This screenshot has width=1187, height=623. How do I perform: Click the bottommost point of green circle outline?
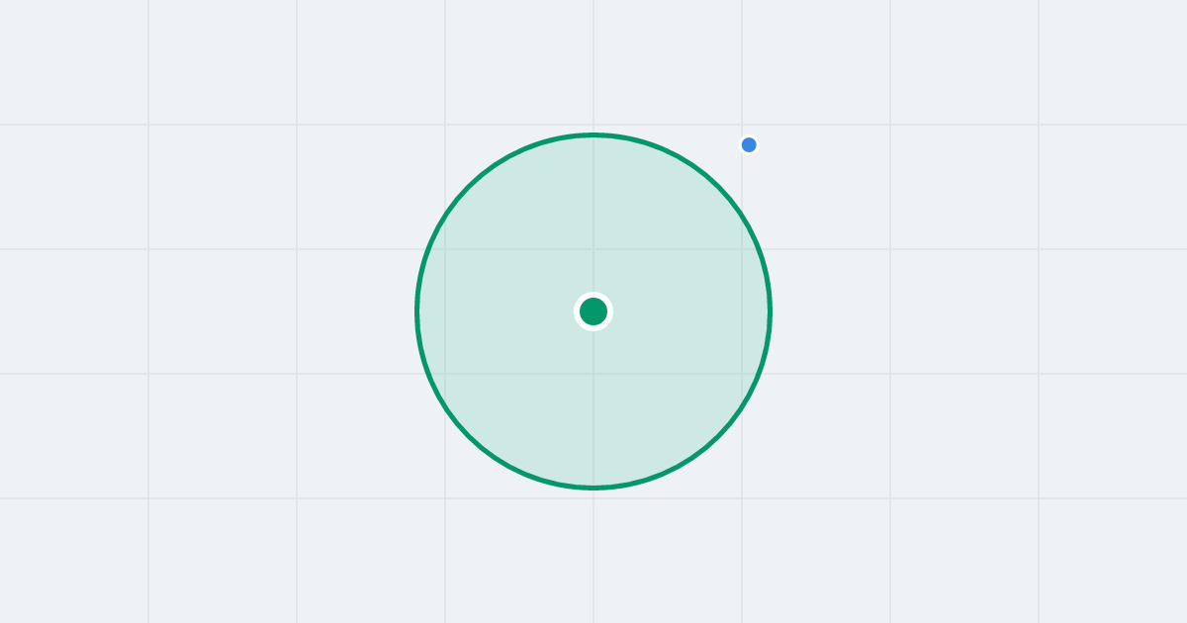click(593, 488)
